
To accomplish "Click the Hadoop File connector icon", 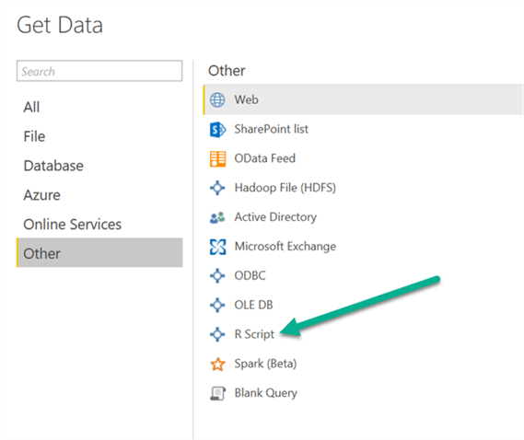I will coord(217,188).
